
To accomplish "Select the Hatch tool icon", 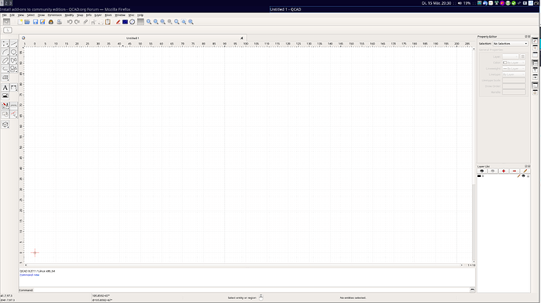I will [5, 78].
